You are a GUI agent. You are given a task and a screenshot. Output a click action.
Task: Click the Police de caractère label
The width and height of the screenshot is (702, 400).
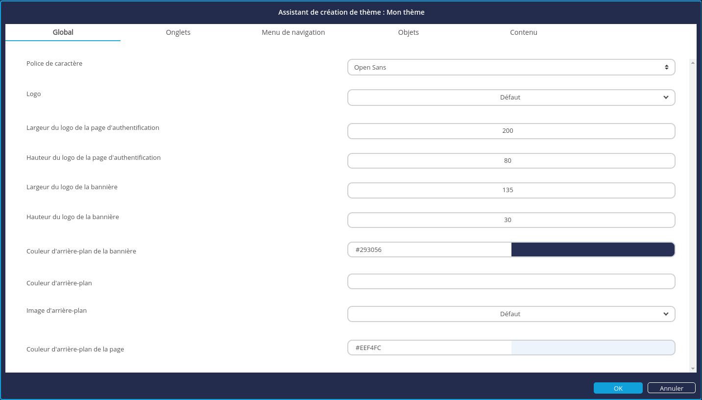(x=54, y=63)
